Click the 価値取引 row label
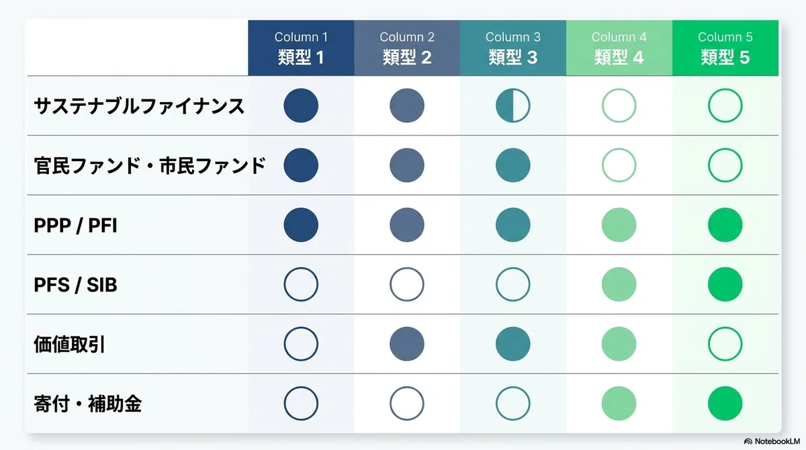The height and width of the screenshot is (450, 806). pyautogui.click(x=69, y=345)
